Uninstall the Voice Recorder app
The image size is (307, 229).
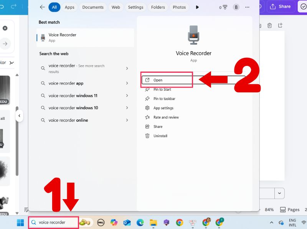point(160,136)
